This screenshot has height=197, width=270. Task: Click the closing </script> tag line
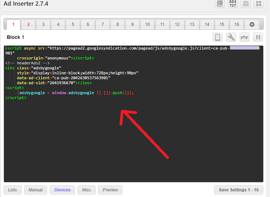(x=16, y=98)
